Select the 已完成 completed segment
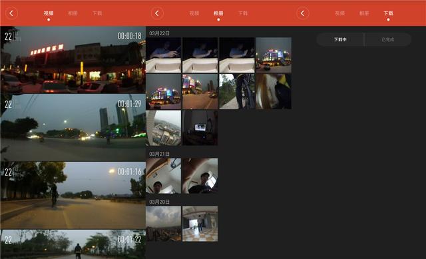 pyautogui.click(x=387, y=39)
